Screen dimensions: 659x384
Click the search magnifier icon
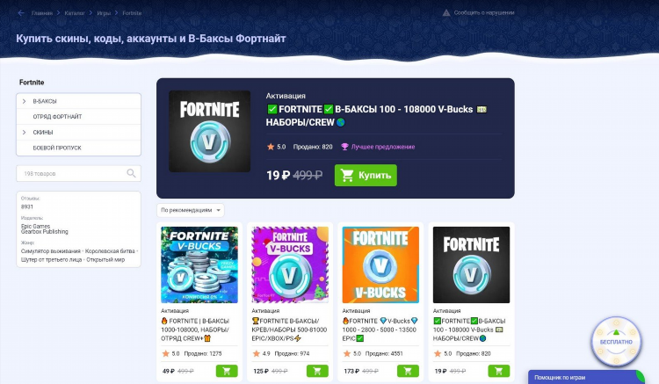coord(131,173)
